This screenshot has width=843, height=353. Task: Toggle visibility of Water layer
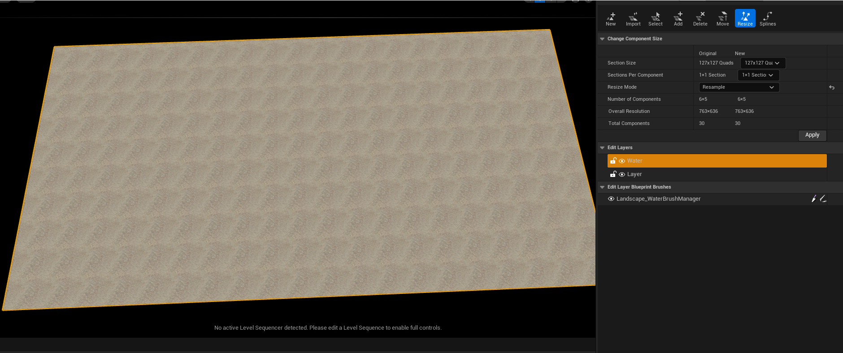[622, 161]
